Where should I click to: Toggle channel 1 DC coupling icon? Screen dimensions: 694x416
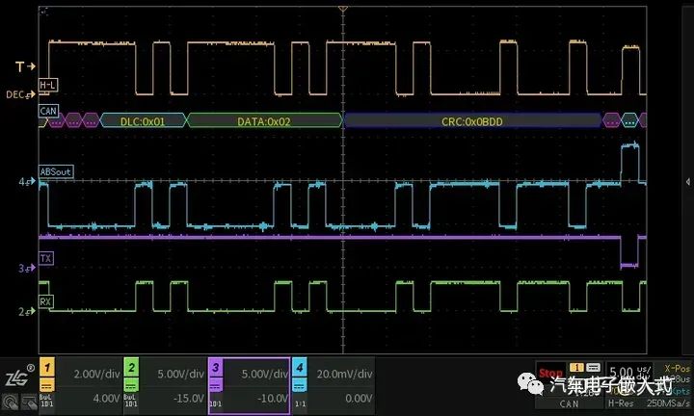click(x=47, y=384)
